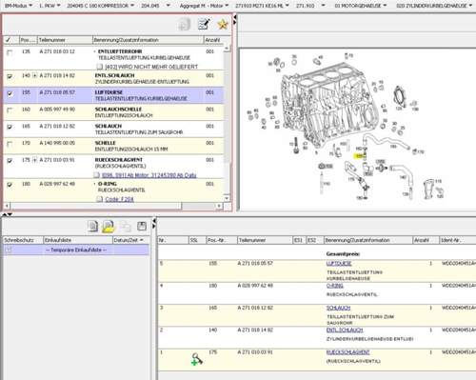Click the Ident Nr. column header

[x=458, y=240]
